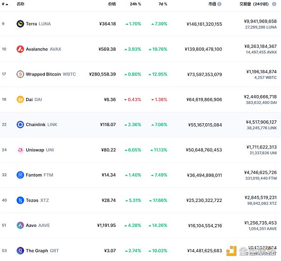Click the Avalanche AVAX logo icon
The image size is (281, 261).
pos(20,49)
